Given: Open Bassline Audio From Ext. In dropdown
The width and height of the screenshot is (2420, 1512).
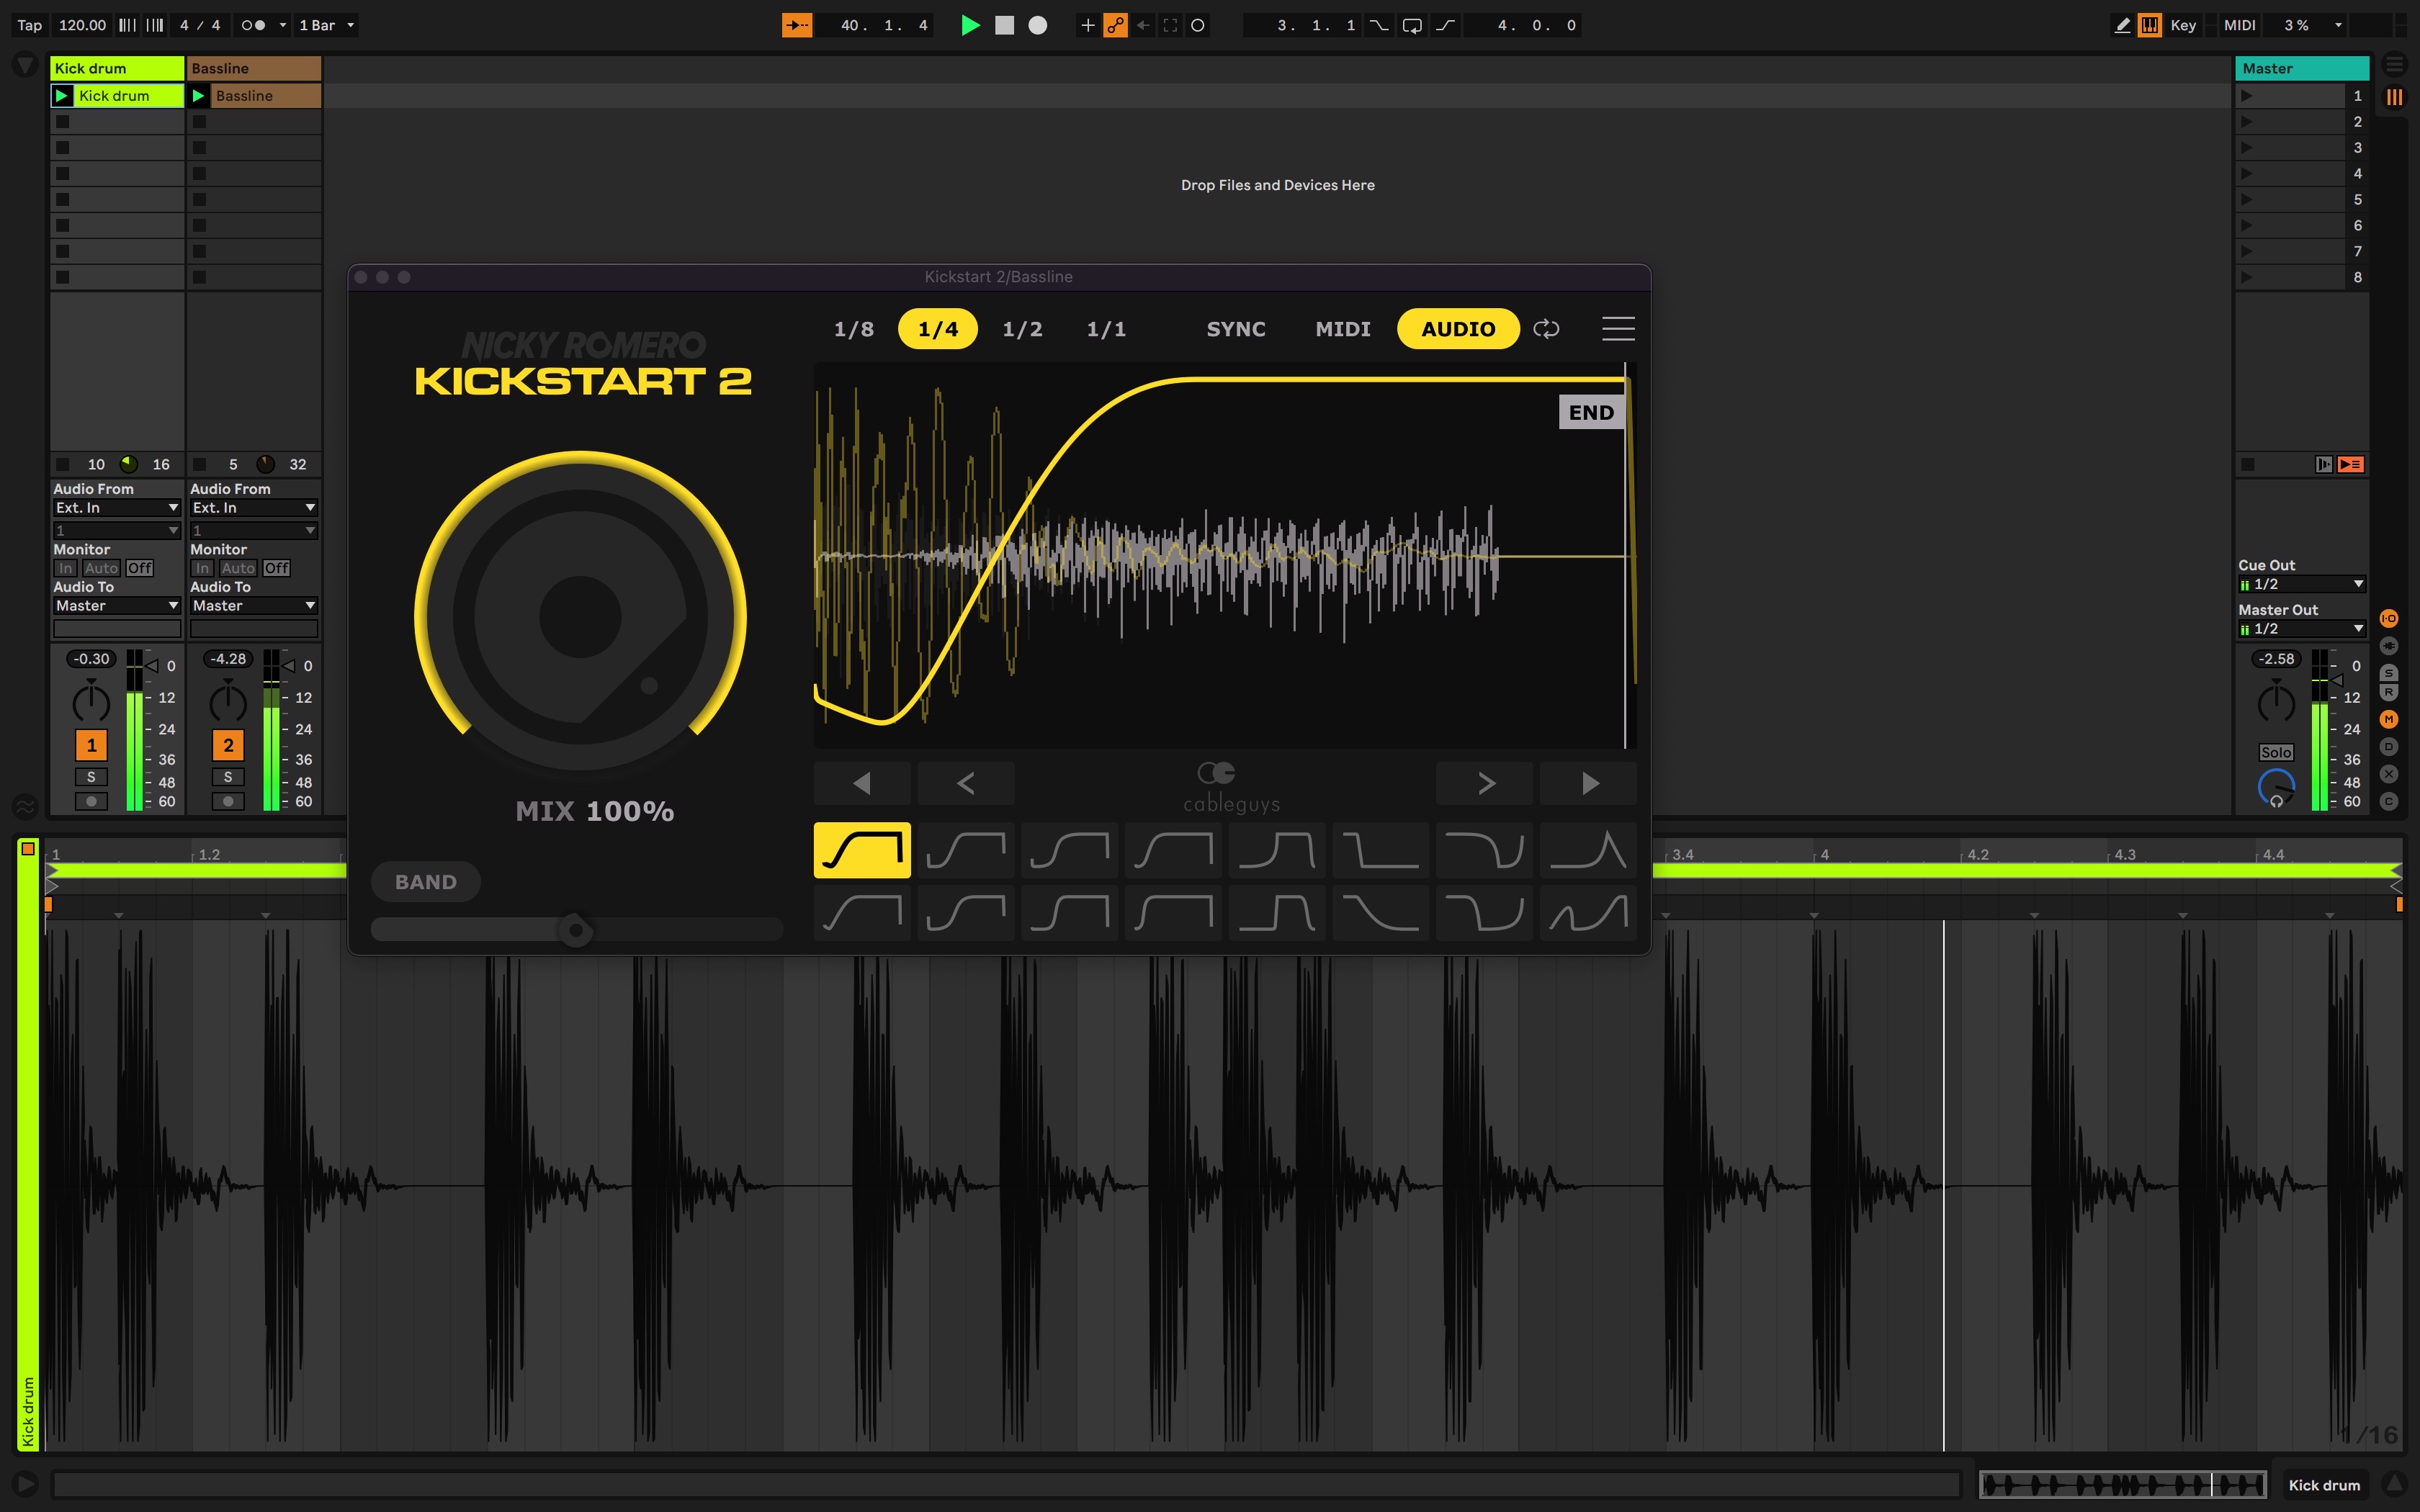Looking at the screenshot, I should 254,508.
